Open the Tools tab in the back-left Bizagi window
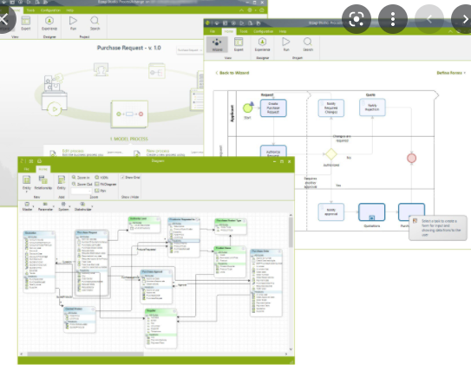 (x=30, y=10)
